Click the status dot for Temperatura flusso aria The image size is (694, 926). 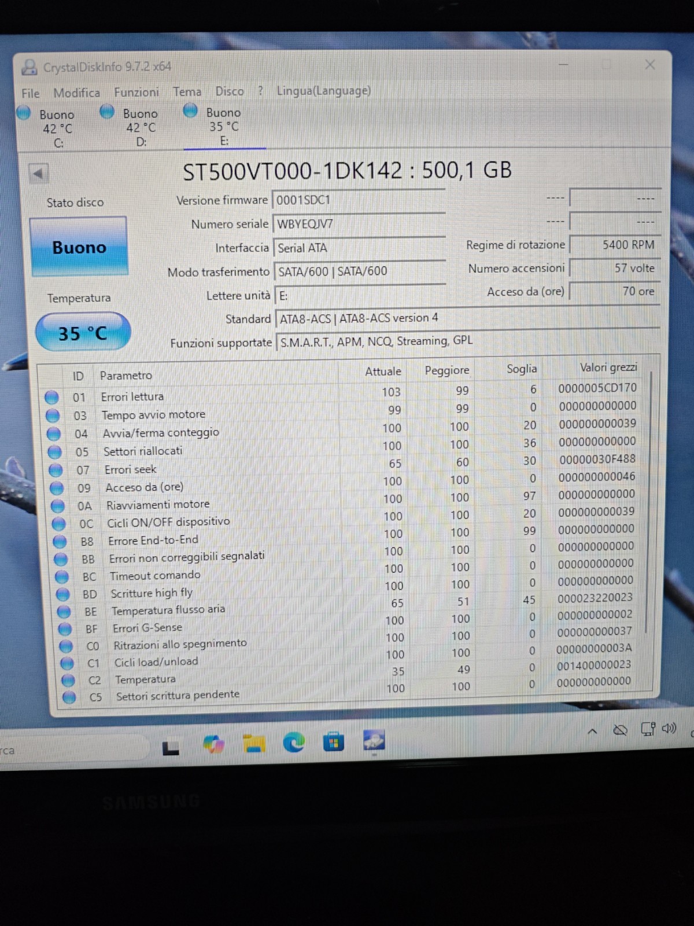64,612
